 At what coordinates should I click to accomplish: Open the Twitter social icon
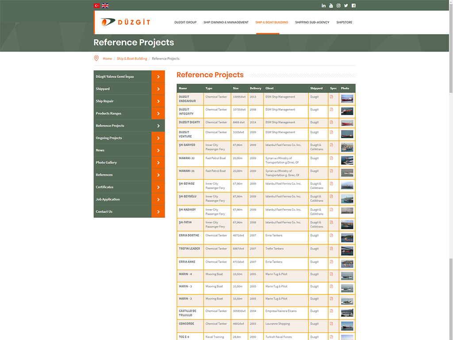click(346, 5)
